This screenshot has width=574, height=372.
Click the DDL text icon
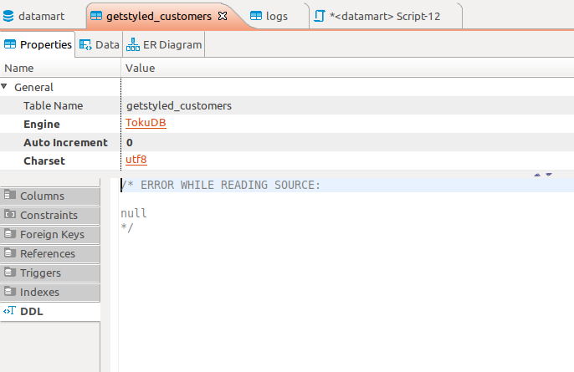coord(9,311)
